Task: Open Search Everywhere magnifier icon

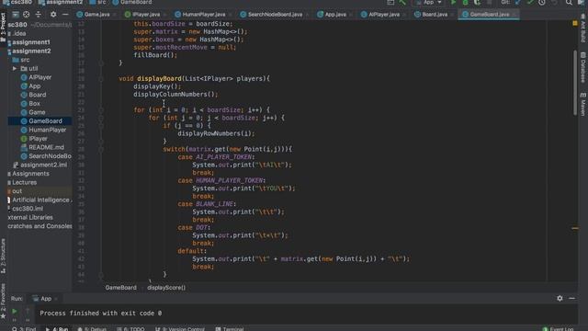Action: (569, 2)
